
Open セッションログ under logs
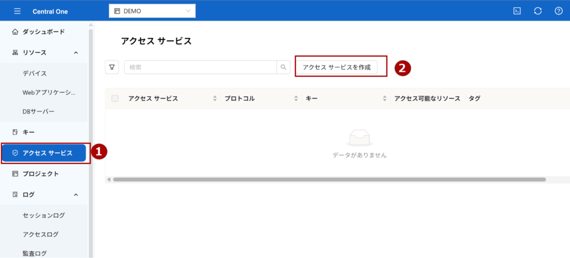[x=43, y=215]
